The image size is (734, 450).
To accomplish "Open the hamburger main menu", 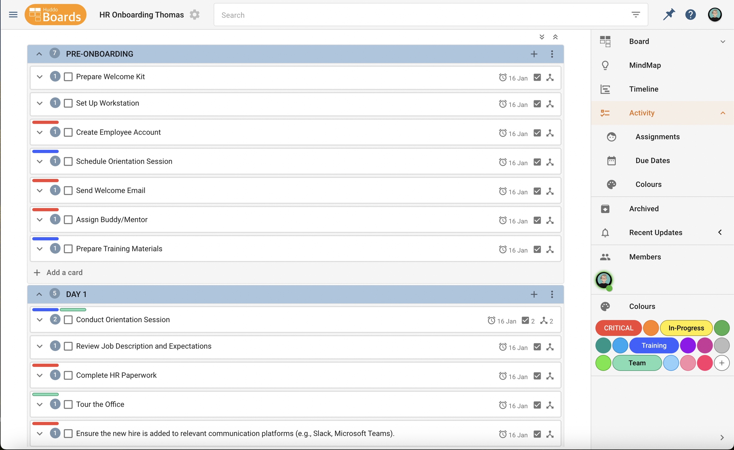I will click(x=13, y=15).
